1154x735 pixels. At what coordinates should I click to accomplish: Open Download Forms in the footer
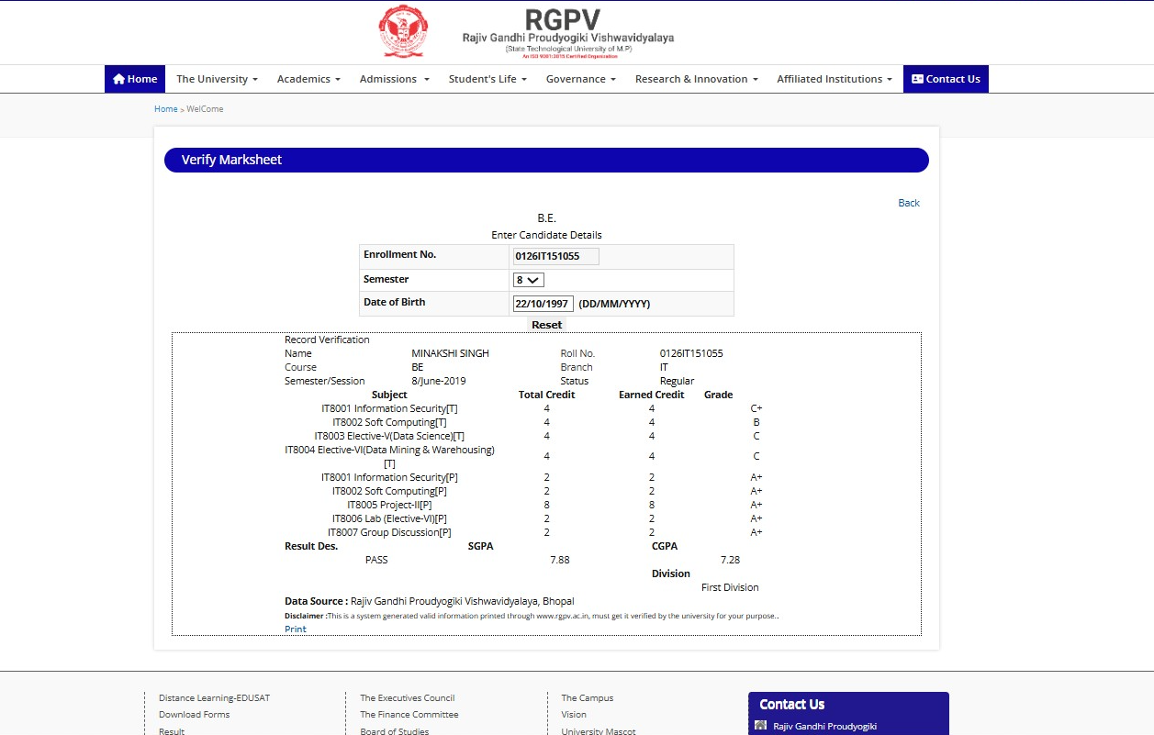point(194,715)
